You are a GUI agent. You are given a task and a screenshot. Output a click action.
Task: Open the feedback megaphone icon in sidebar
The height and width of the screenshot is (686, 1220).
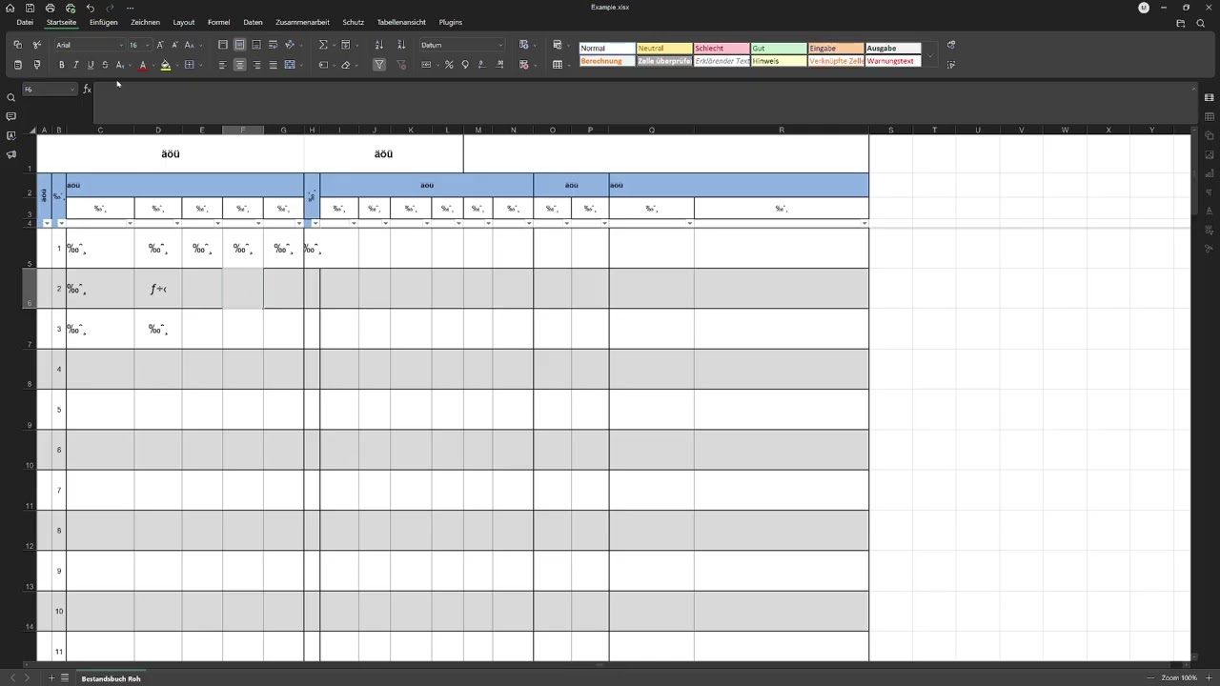point(11,154)
